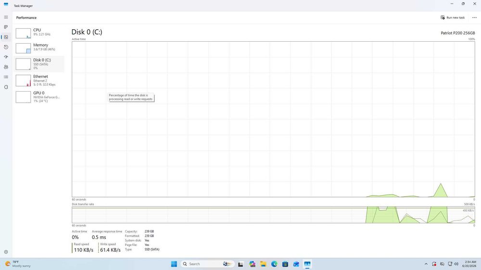Image resolution: width=481 pixels, height=270 pixels.
Task: Click the Ethernet mini graph thumbnail
Action: [23, 81]
